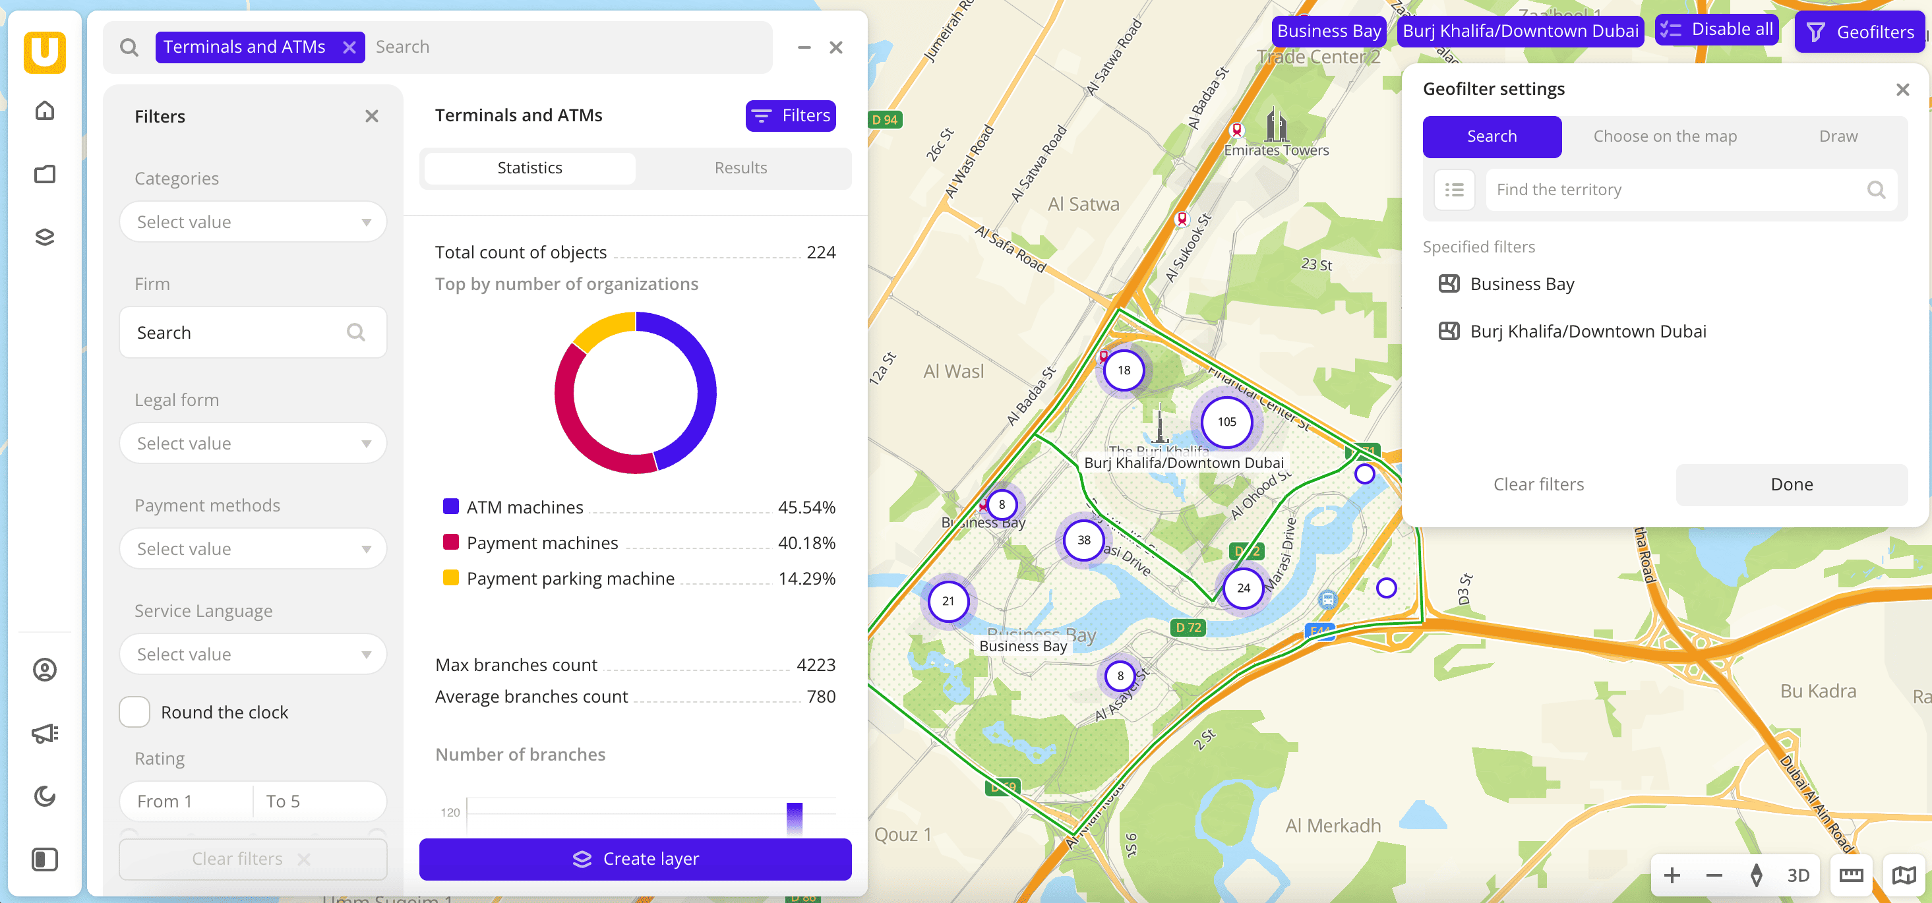Click the announcements megaphone icon

45,733
